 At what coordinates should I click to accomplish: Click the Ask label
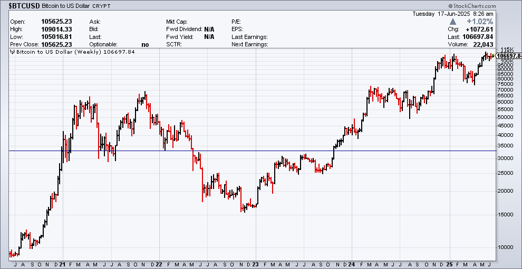click(95, 22)
